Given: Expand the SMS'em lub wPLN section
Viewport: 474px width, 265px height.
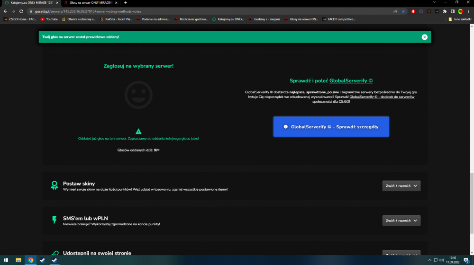Looking at the screenshot, I should (x=401, y=221).
